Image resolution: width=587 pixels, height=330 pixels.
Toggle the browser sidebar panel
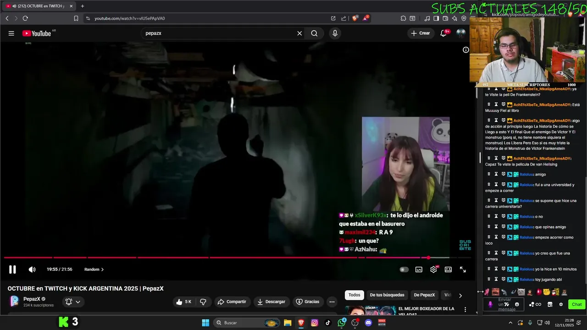point(436,18)
